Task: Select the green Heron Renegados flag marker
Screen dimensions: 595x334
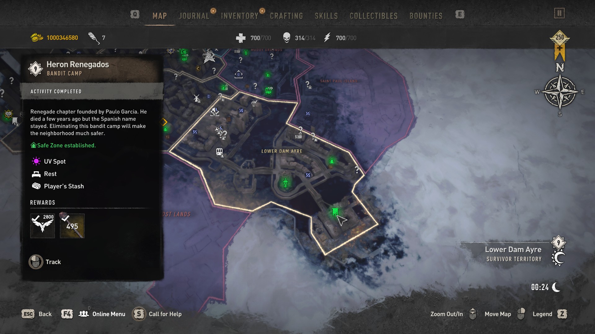Action: pyautogui.click(x=335, y=212)
